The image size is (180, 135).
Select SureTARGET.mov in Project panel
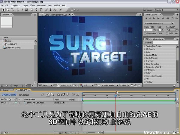tap(13, 47)
